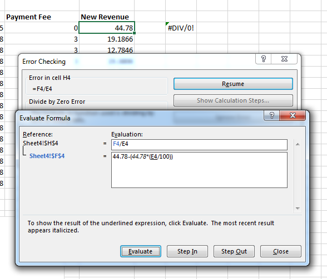Click evaluation scrollbar up arrow
The image size is (327, 279).
[x=298, y=144]
